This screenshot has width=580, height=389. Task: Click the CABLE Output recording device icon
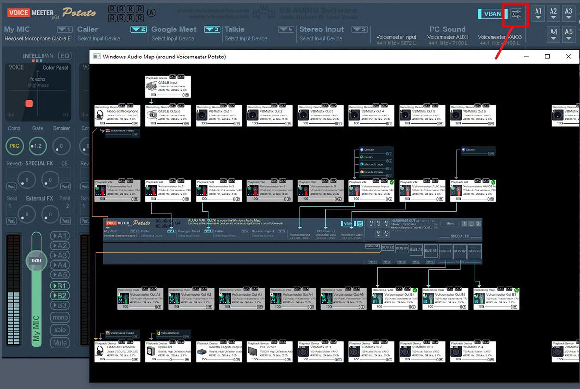click(152, 115)
